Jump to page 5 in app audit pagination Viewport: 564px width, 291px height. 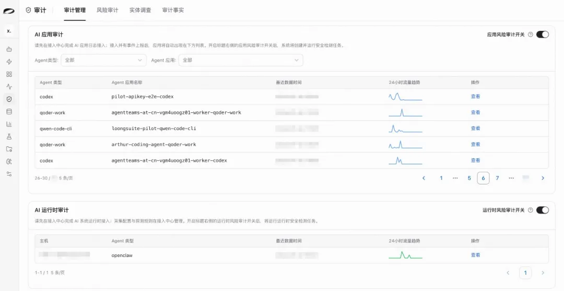tap(469, 178)
